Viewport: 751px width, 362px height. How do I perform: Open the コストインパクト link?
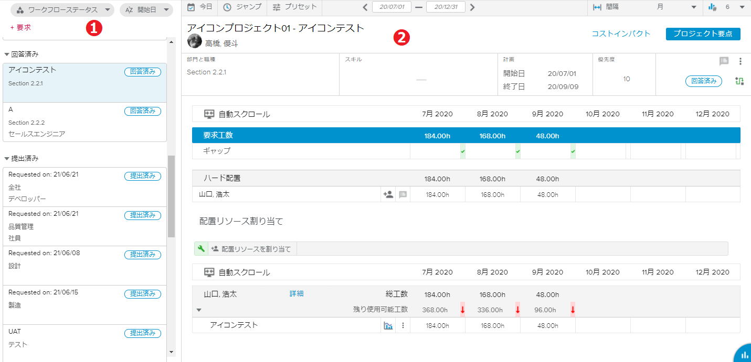[x=621, y=34]
